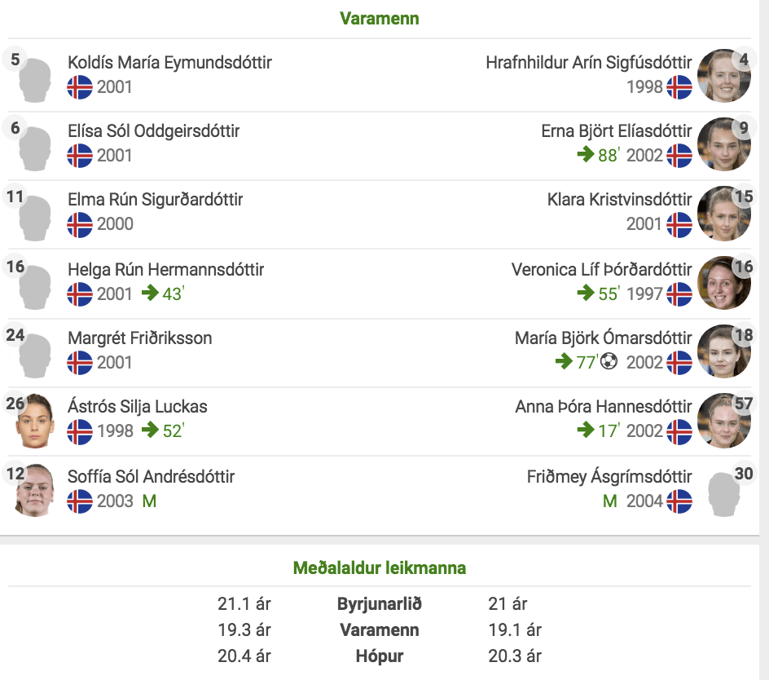Open Veronica Líf Þórðardóttir's photo
Image resolution: width=769 pixels, height=680 pixels.
(x=724, y=282)
